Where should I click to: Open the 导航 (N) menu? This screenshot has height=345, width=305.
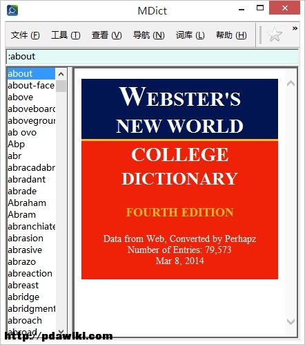(149, 35)
